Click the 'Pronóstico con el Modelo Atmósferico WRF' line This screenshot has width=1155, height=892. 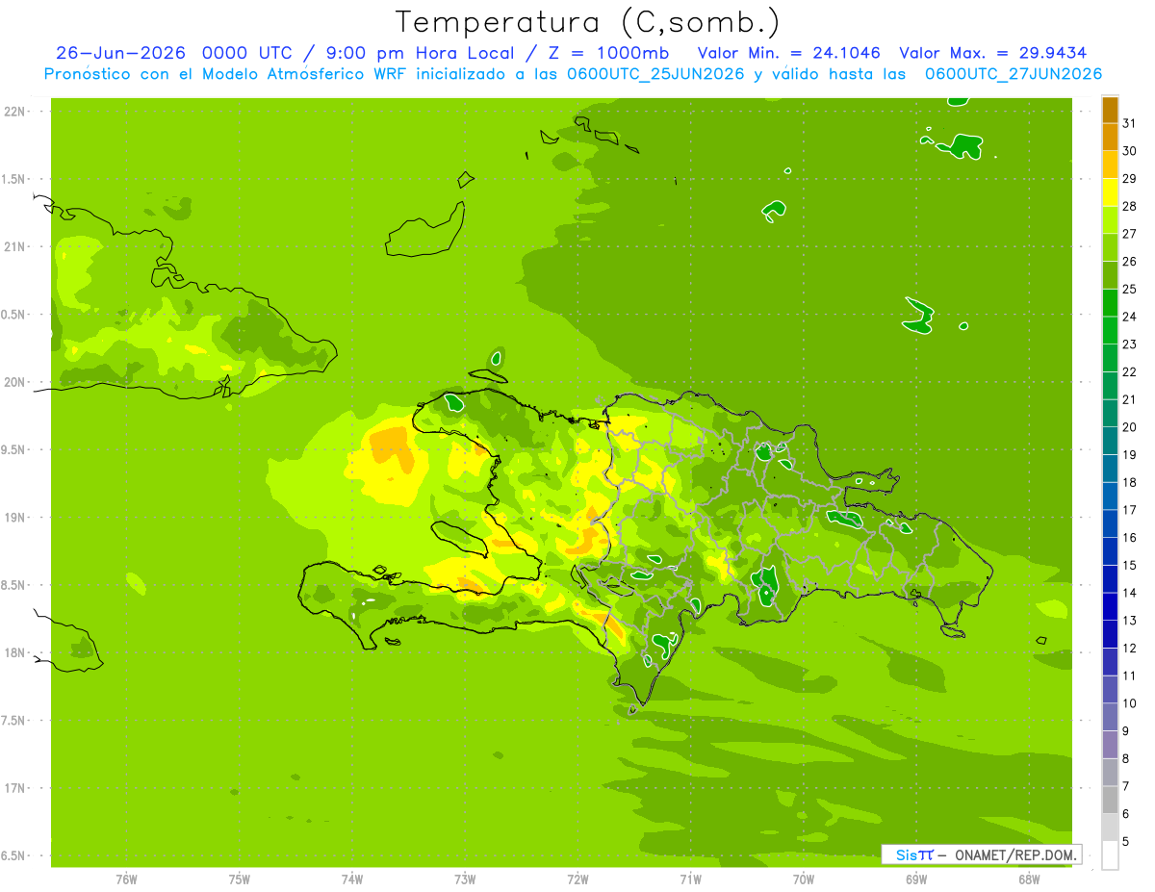[573, 74]
